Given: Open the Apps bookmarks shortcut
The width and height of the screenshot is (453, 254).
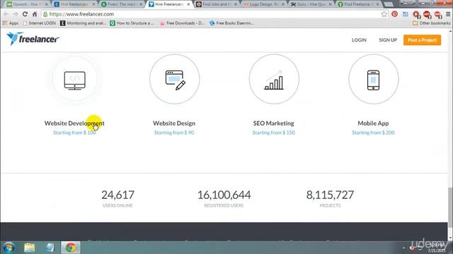Looking at the screenshot, I should click(x=11, y=23).
